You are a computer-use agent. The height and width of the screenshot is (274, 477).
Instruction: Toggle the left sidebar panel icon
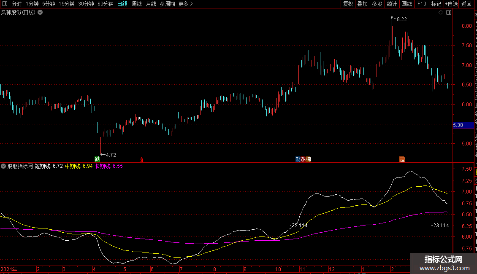coord(5,4)
